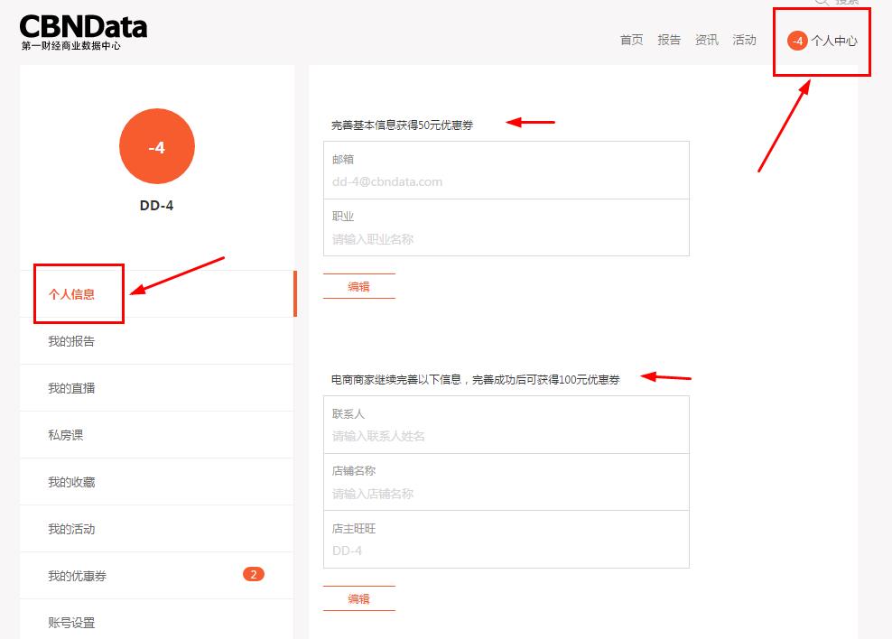Click the 联系人 contact name field
This screenshot has width=892, height=639.
tap(506, 436)
